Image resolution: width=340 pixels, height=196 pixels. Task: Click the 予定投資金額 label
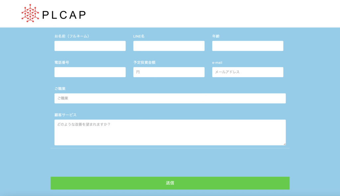[144, 62]
